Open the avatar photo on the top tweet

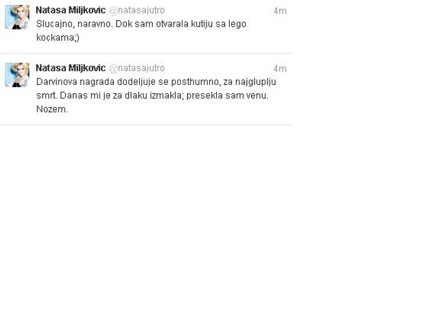click(17, 17)
